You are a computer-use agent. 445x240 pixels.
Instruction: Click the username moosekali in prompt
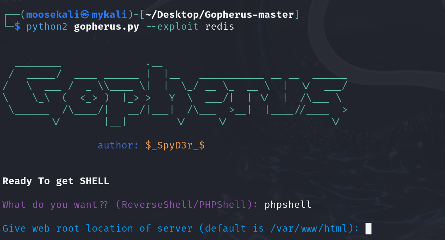[x=53, y=15]
